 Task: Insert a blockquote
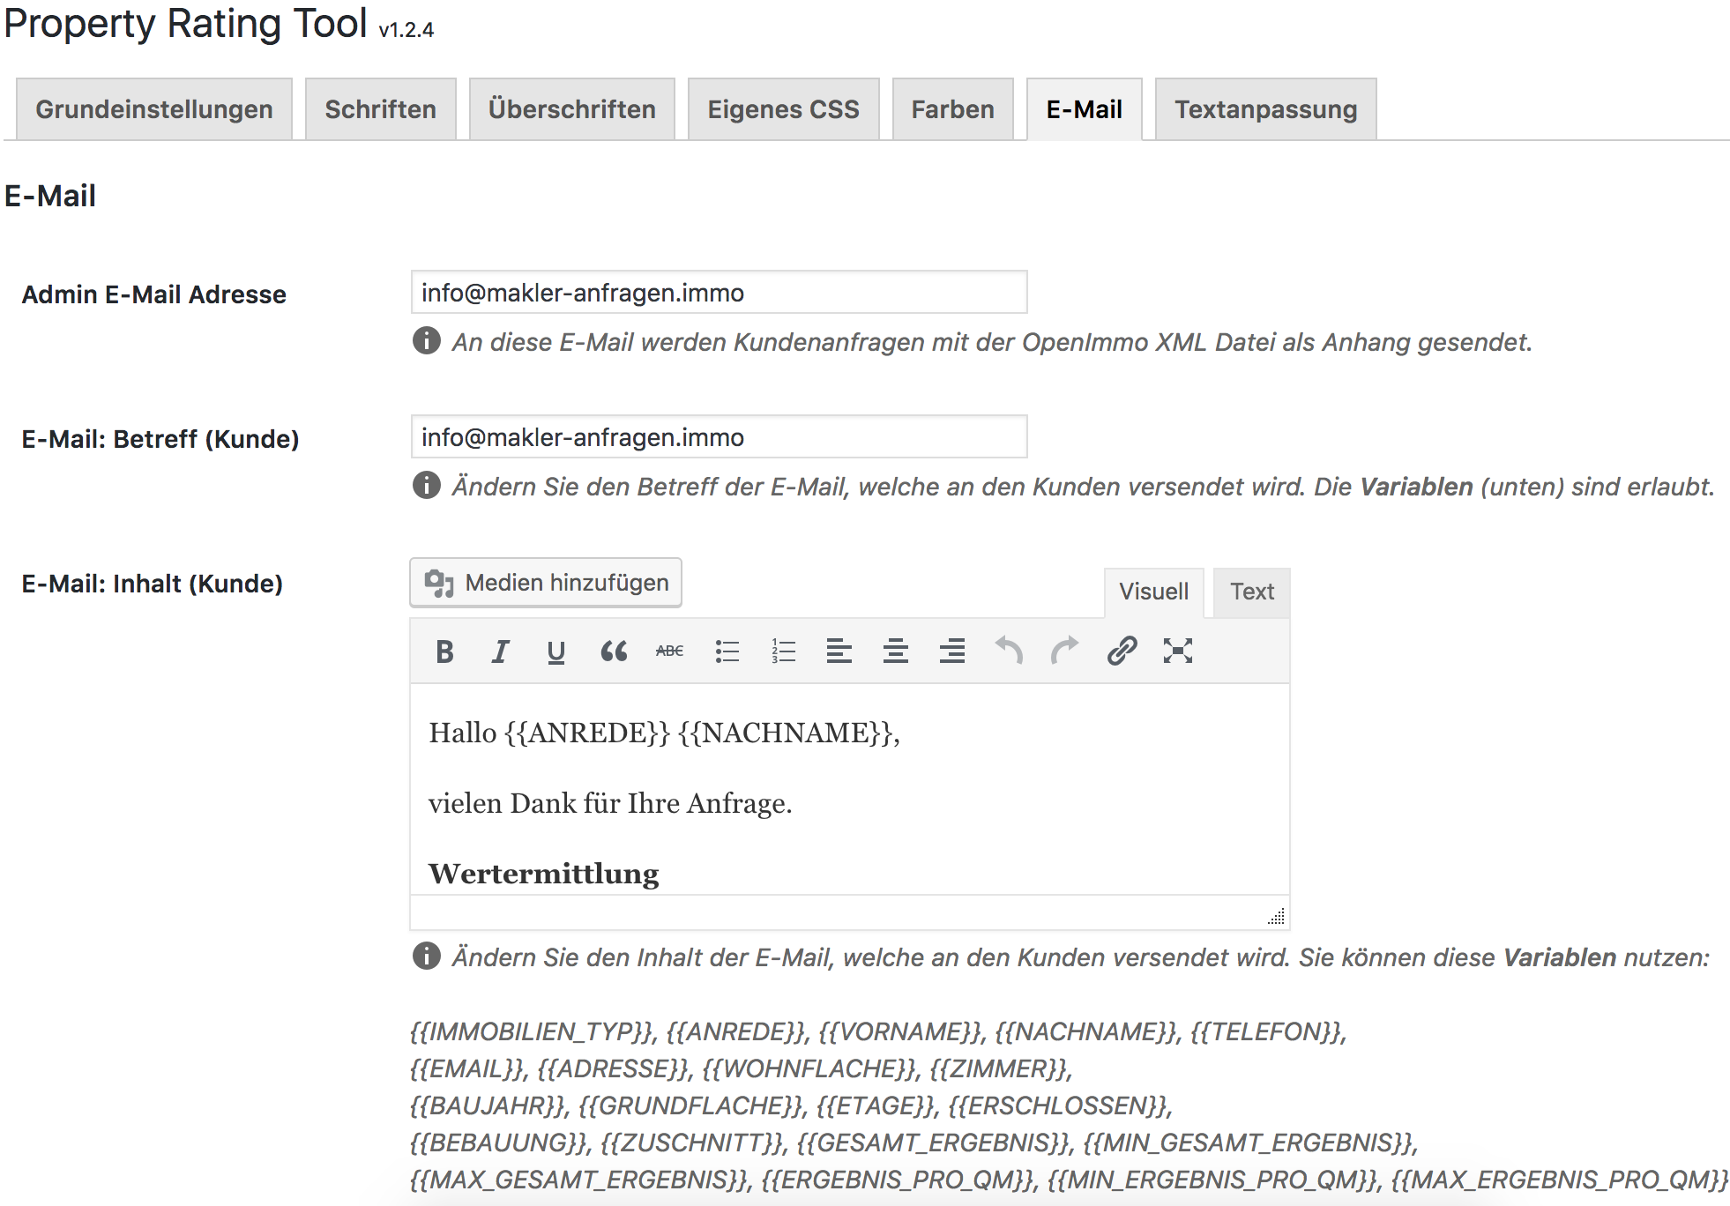tap(613, 651)
